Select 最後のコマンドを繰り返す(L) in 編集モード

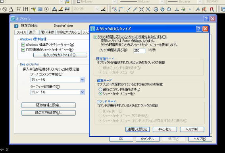(x=100, y=89)
